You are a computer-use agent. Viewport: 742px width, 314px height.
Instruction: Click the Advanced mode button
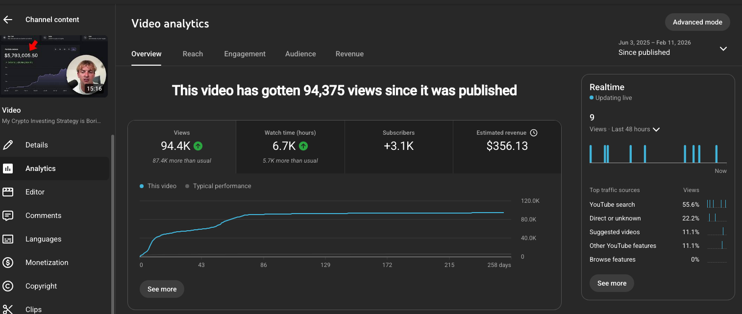pos(697,22)
